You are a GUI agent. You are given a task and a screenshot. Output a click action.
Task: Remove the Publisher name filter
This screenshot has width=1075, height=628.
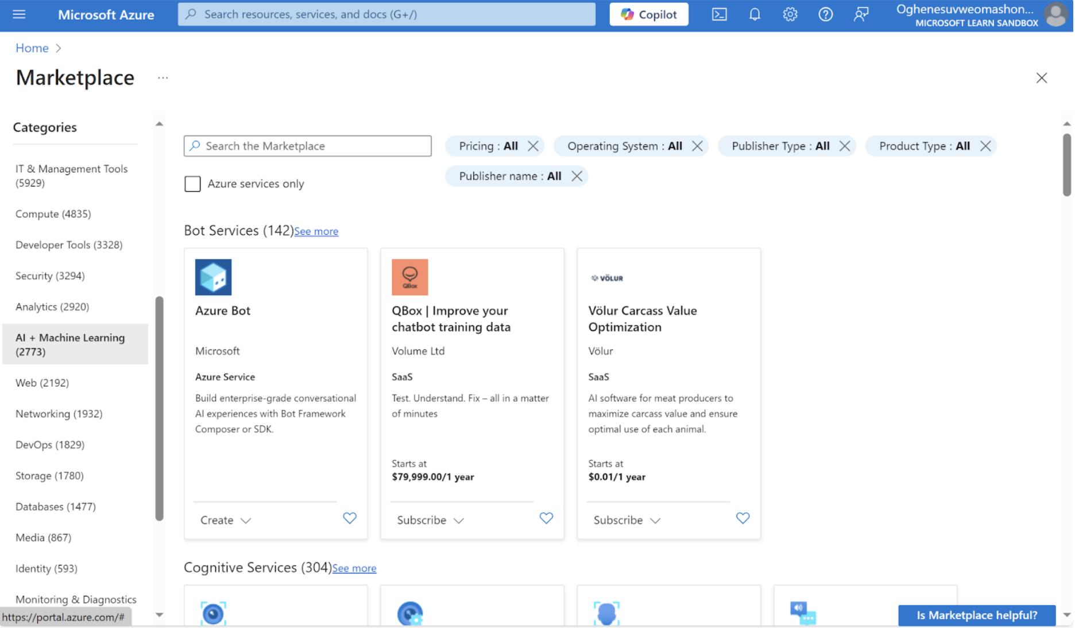[578, 176]
